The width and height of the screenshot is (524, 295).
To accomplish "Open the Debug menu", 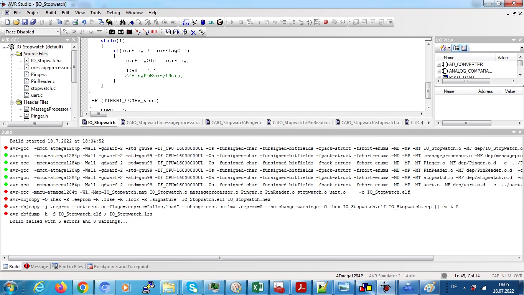I will (113, 13).
